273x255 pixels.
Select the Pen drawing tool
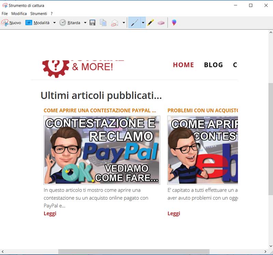point(134,23)
